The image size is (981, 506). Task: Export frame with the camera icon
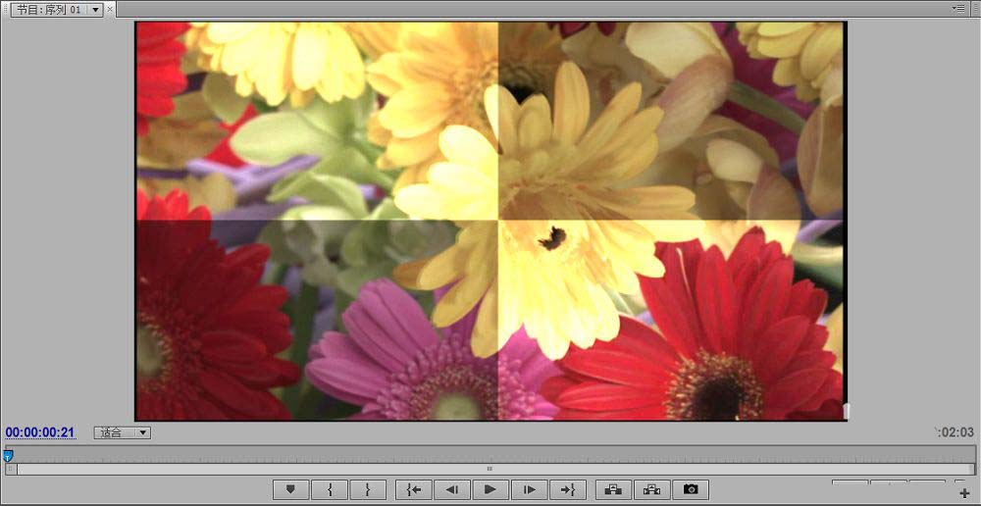pyautogui.click(x=691, y=489)
